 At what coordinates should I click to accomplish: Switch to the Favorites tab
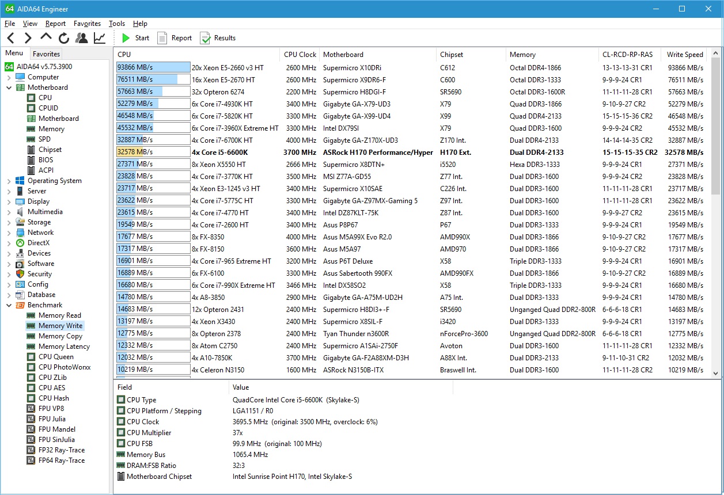pyautogui.click(x=46, y=54)
